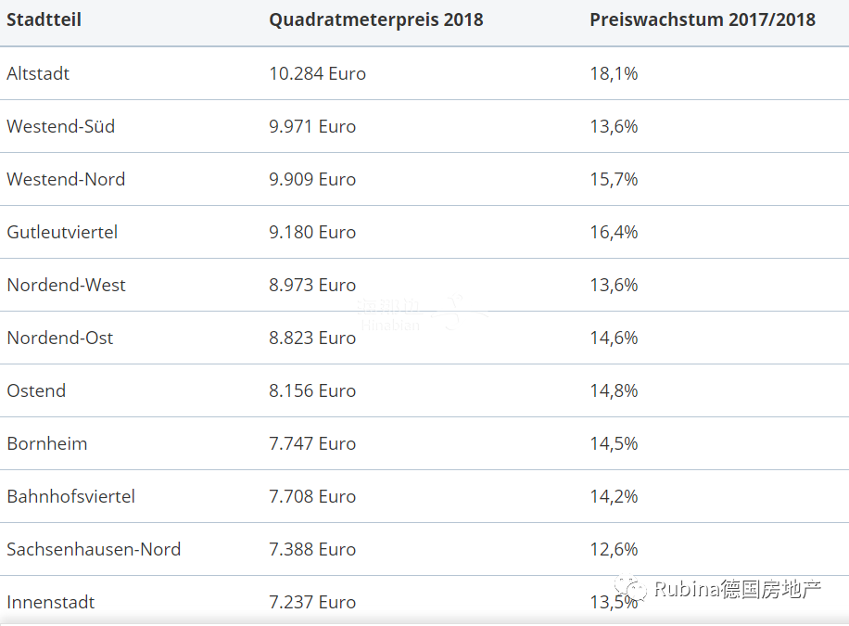Click the Ostend district cell
This screenshot has width=849, height=626.
36,390
